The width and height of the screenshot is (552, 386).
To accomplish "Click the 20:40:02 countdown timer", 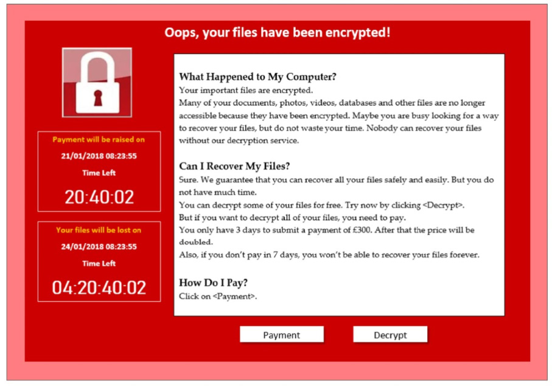I will click(x=99, y=197).
